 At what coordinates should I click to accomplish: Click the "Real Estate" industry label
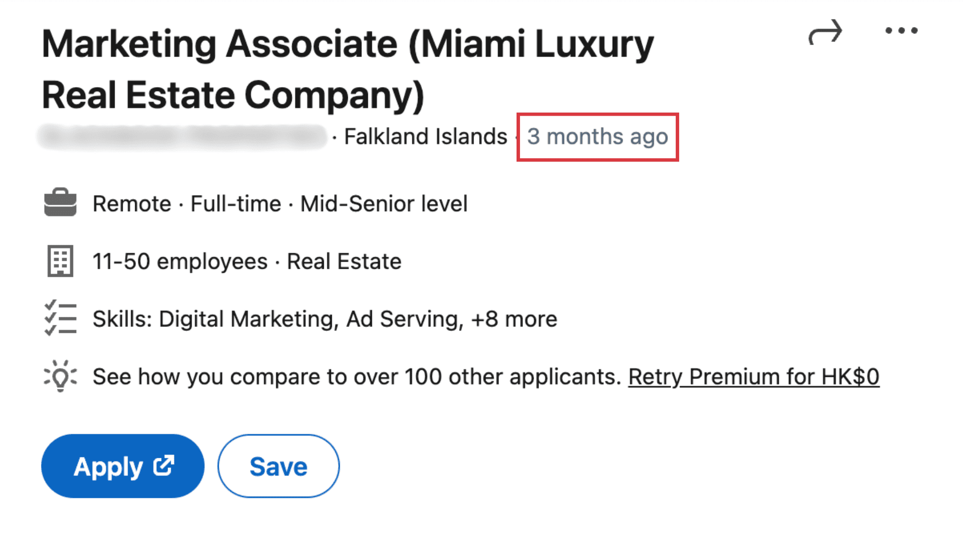[x=344, y=261]
